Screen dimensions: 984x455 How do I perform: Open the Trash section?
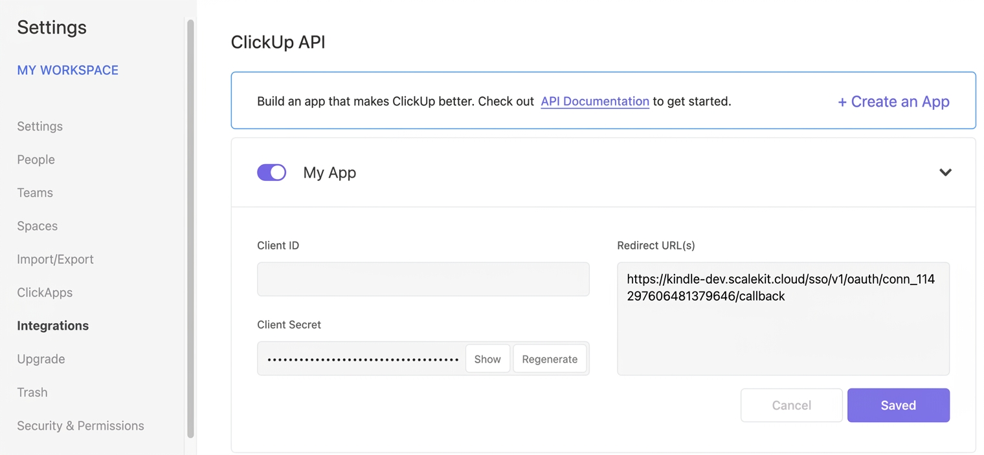coord(32,392)
